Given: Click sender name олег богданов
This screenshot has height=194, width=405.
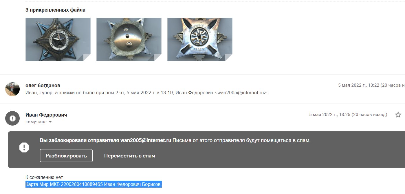Looking at the screenshot, I should [x=43, y=86].
